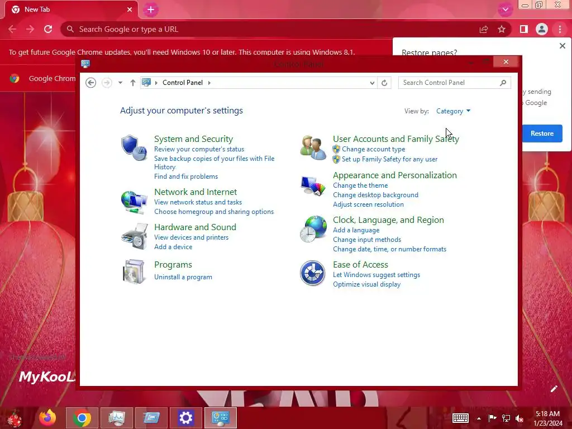Click Change the theme
This screenshot has height=429, width=572.
coord(360,185)
